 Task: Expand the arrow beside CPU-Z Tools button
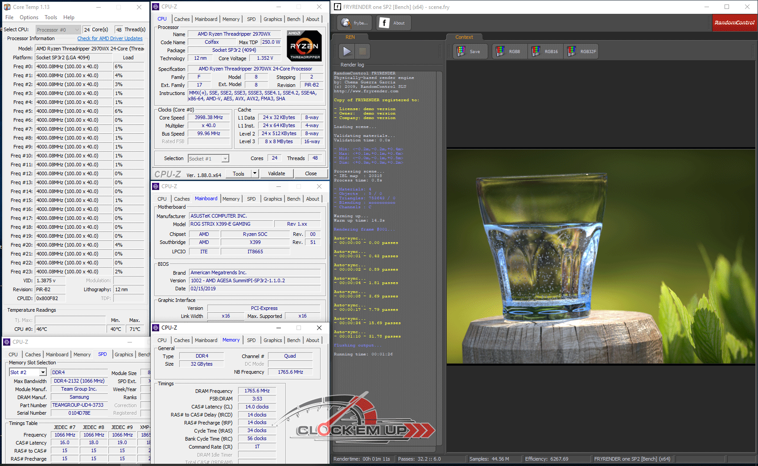255,173
